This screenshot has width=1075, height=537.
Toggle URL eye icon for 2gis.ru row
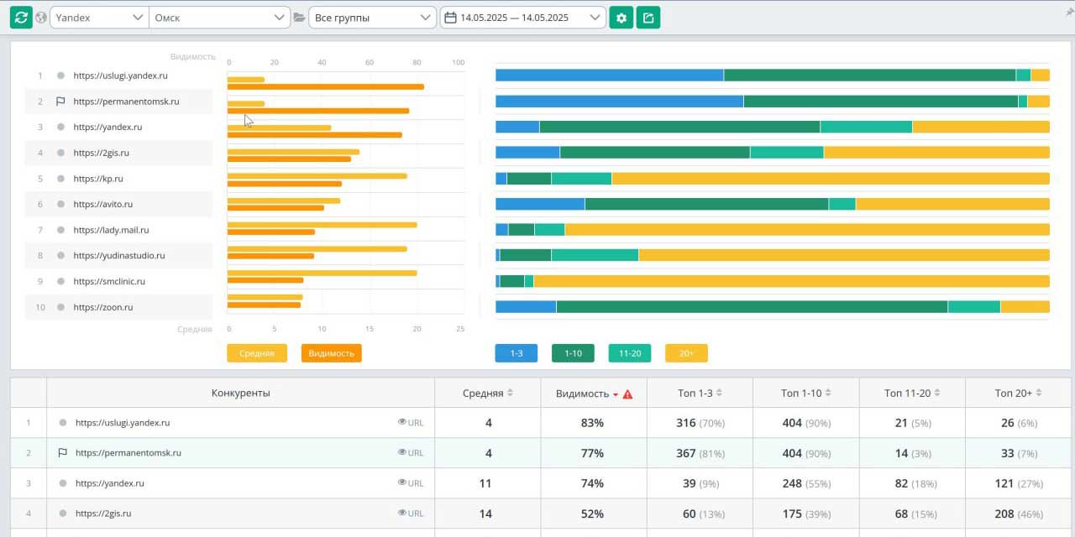[x=402, y=514]
